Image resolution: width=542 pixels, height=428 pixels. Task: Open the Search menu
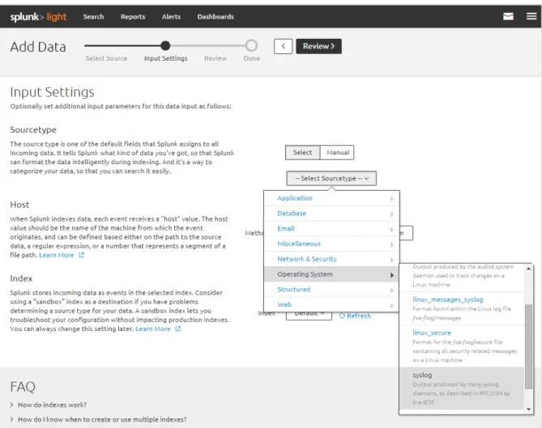pyautogui.click(x=93, y=16)
